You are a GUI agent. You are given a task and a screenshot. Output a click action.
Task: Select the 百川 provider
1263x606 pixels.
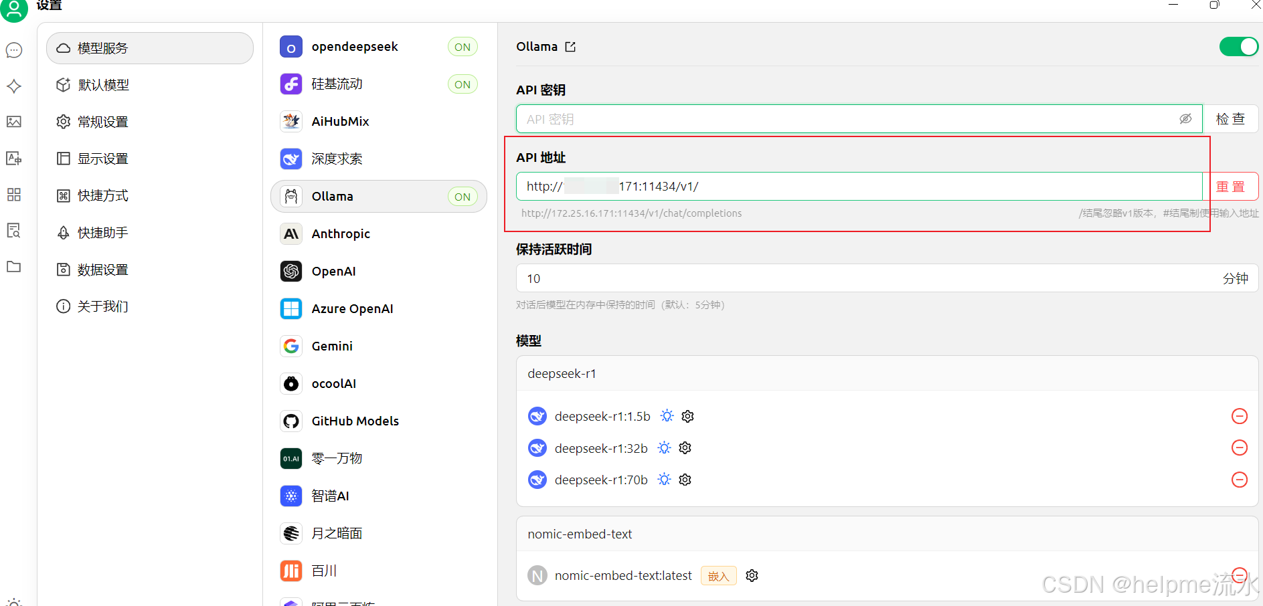click(x=379, y=571)
